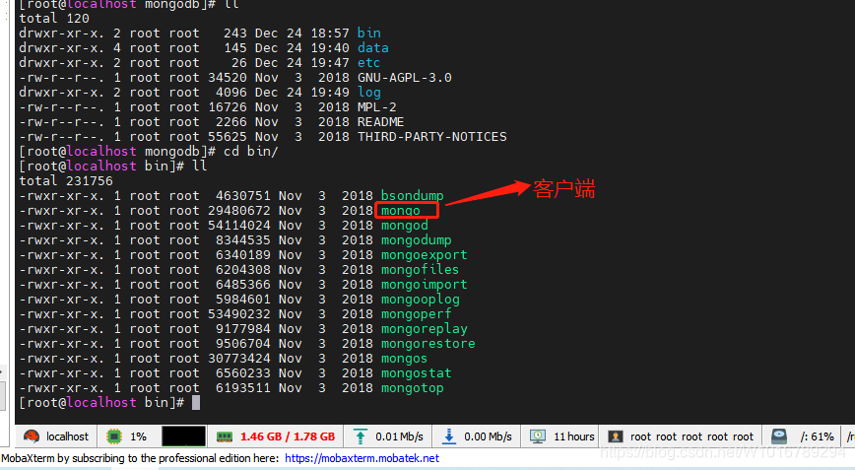Viewport: 855px width, 470px height.
Task: Click the mongos executable name
Action: point(404,359)
